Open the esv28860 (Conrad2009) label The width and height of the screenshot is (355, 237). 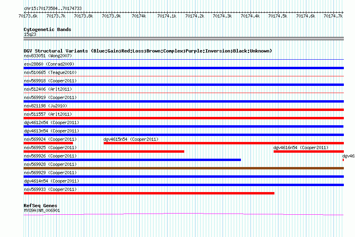[49, 64]
